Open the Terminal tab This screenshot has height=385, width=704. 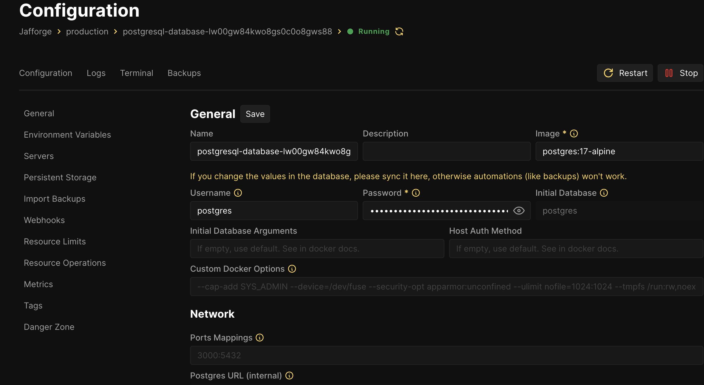(137, 73)
